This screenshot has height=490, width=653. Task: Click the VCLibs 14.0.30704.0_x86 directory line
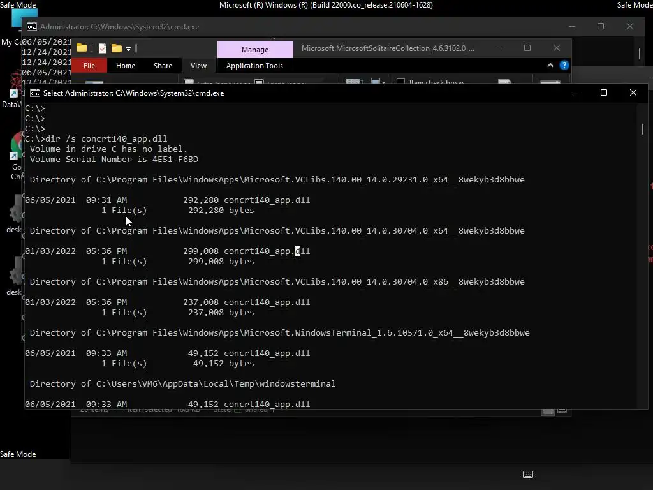[277, 281]
